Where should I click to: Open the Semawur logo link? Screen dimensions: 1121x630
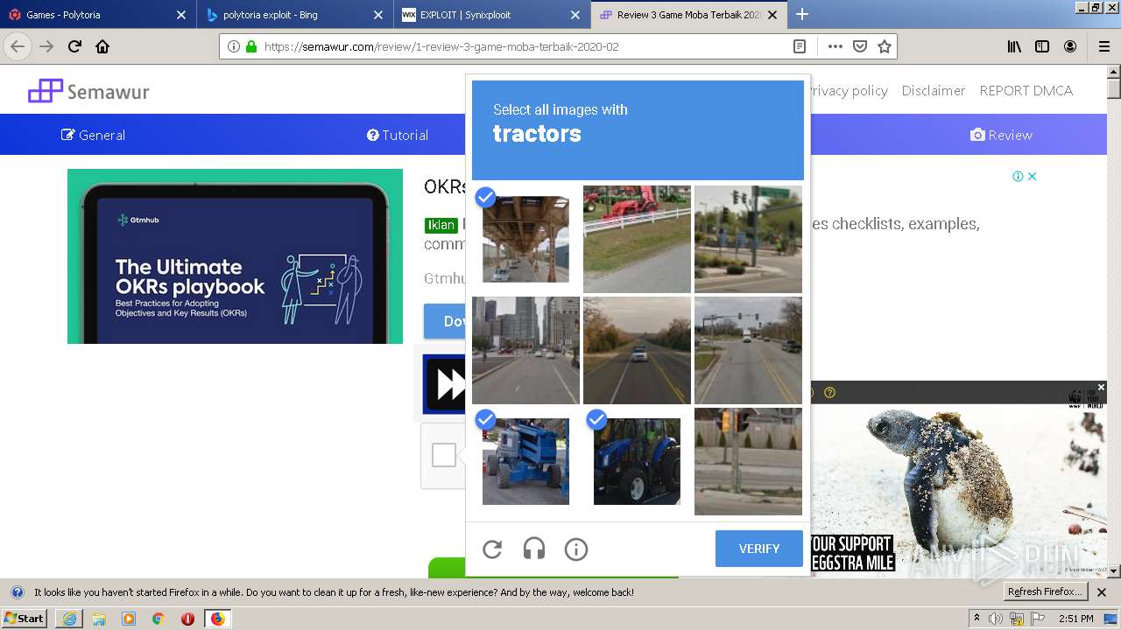coord(88,91)
